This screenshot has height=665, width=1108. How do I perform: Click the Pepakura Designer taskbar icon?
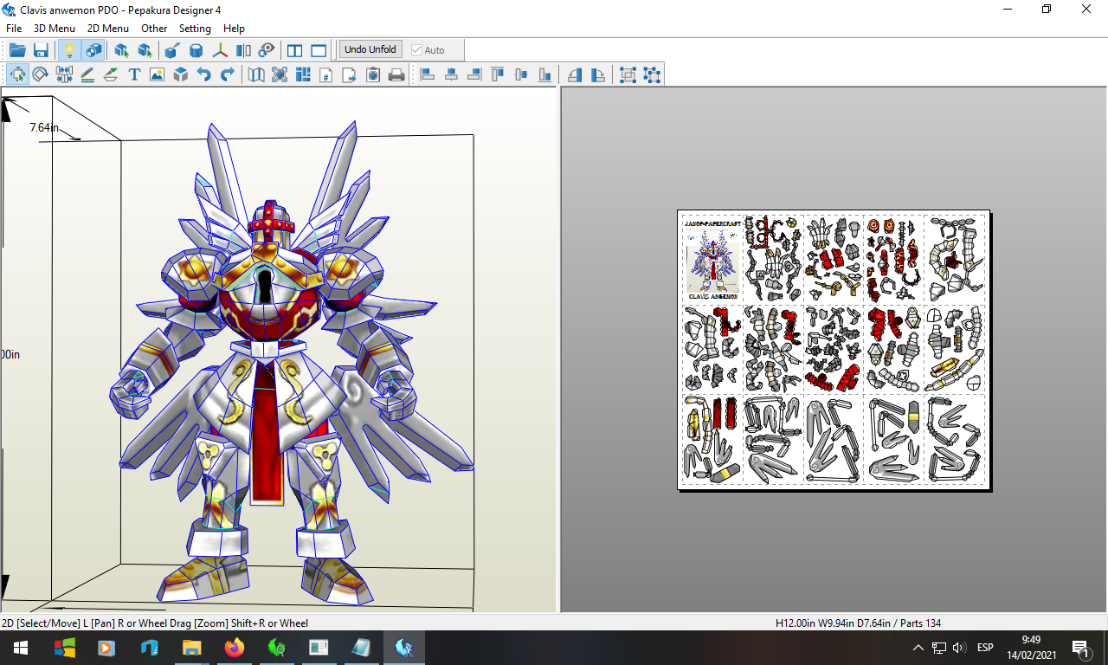coord(403,648)
